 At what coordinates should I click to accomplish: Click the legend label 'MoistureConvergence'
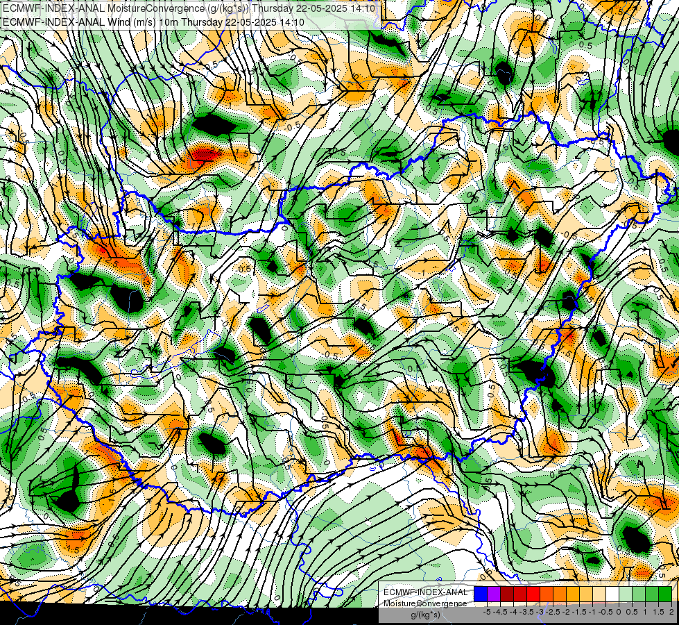[x=425, y=603]
